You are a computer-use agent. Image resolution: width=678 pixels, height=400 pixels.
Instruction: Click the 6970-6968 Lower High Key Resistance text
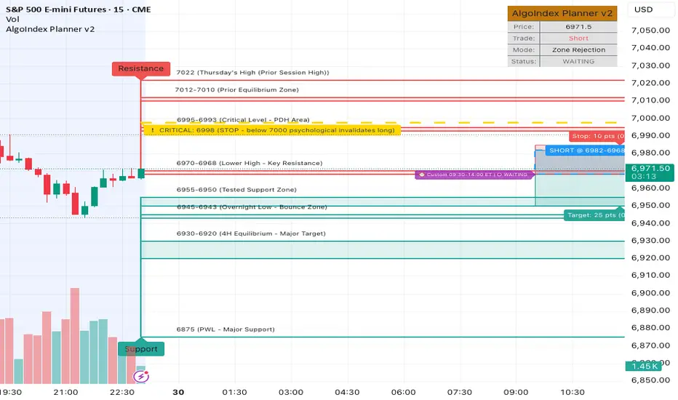(x=250, y=163)
